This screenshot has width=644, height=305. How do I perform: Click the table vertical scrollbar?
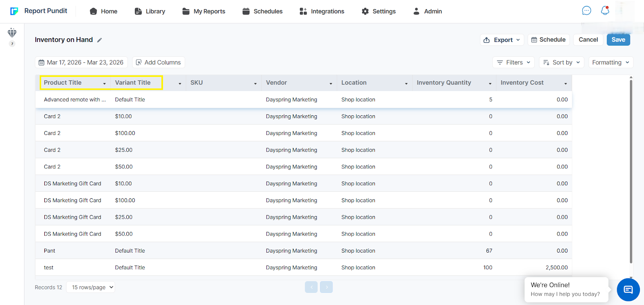point(631,171)
